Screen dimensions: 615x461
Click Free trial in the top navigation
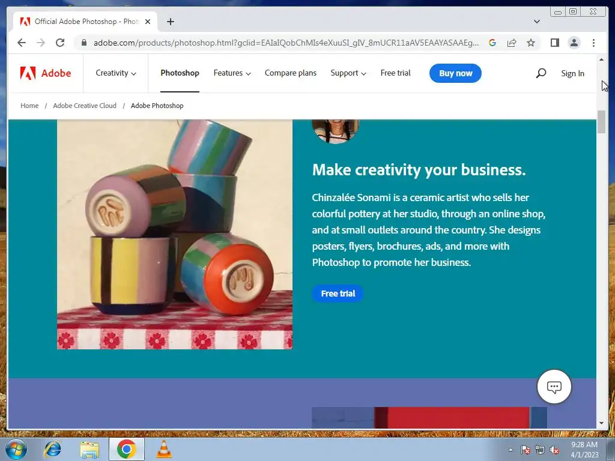395,73
